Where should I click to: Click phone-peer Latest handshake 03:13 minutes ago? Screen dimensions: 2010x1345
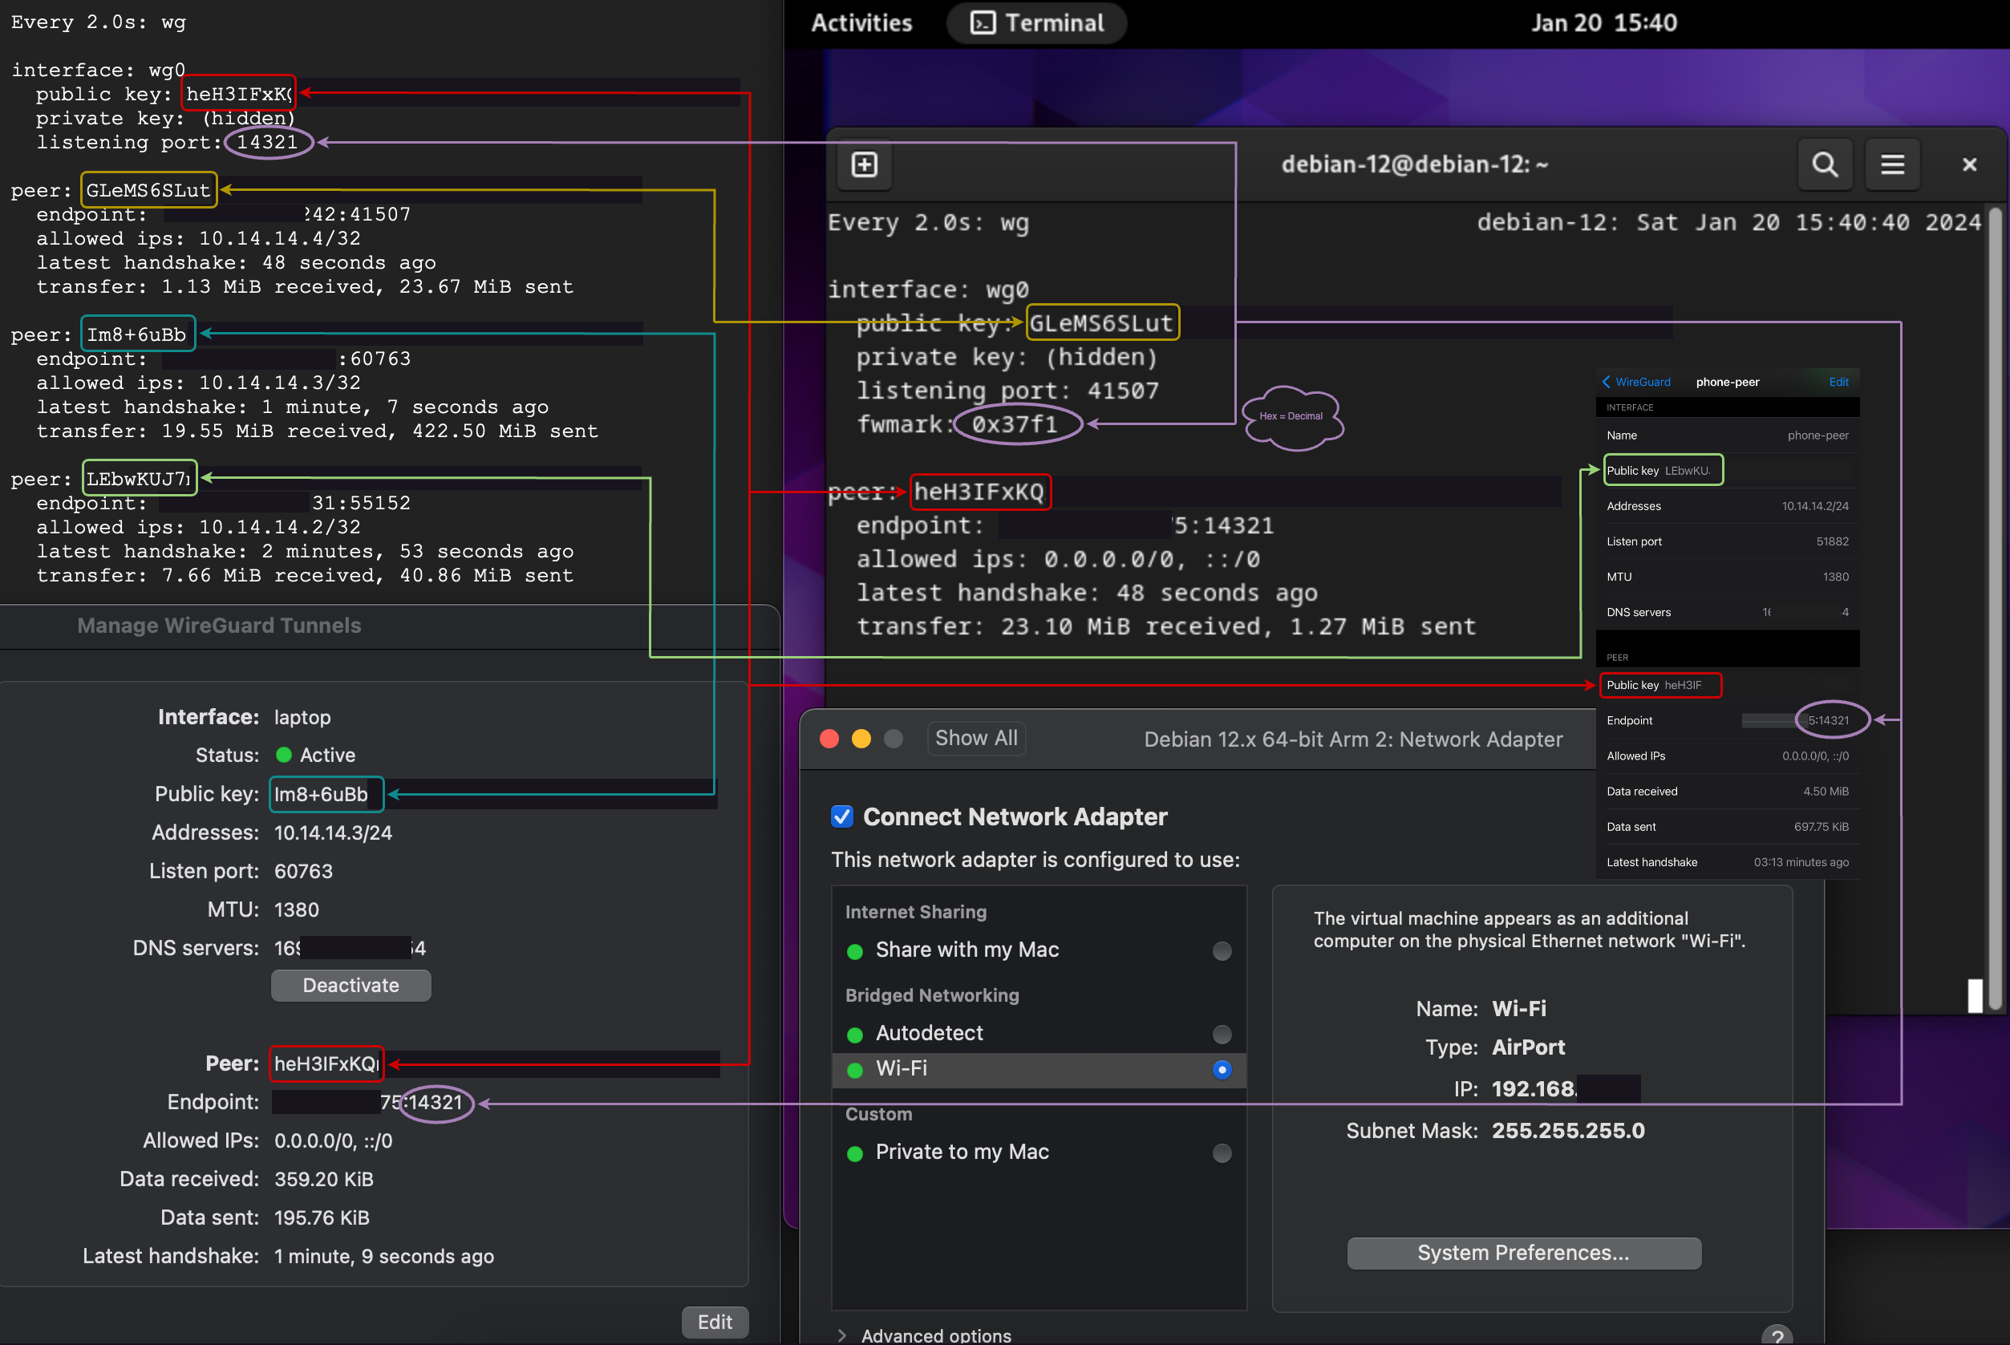point(1801,862)
